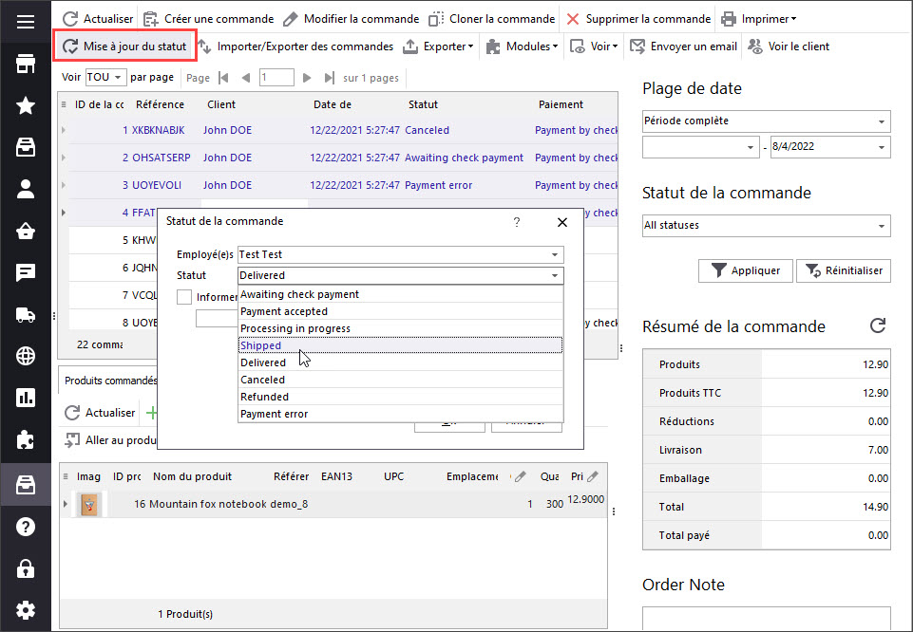Click Actualiser in top toolbar

pyautogui.click(x=98, y=19)
